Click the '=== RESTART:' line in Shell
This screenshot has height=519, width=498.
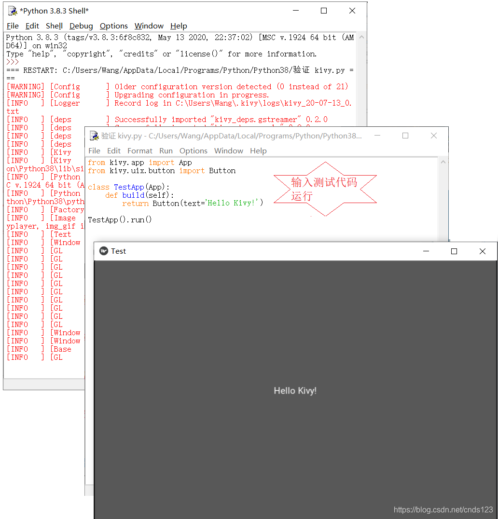180,70
